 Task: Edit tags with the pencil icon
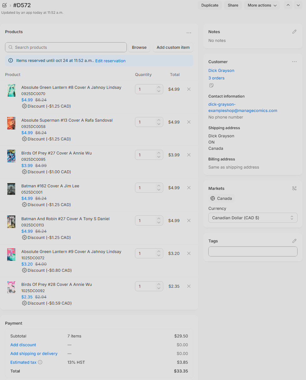(294, 241)
